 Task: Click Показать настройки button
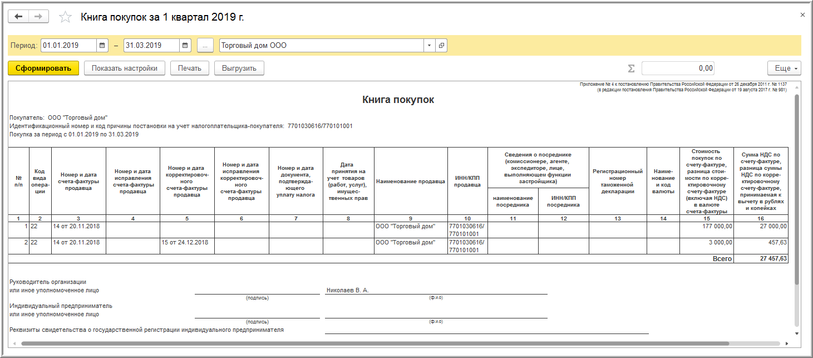[x=125, y=68]
